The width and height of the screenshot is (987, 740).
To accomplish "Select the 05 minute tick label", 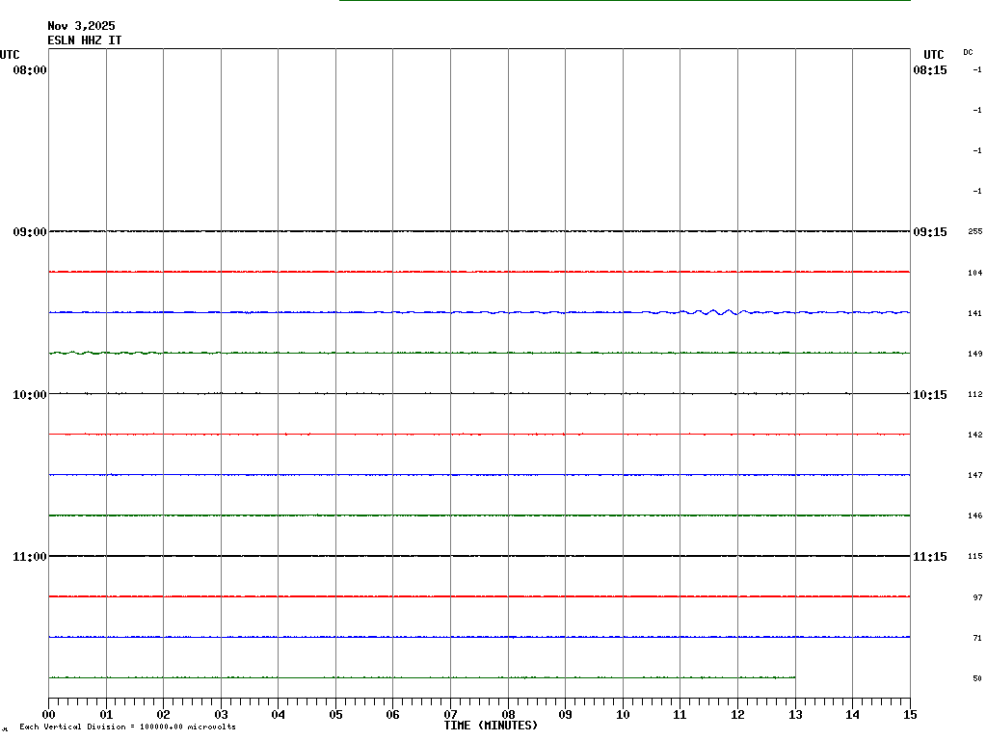I will click(x=335, y=715).
